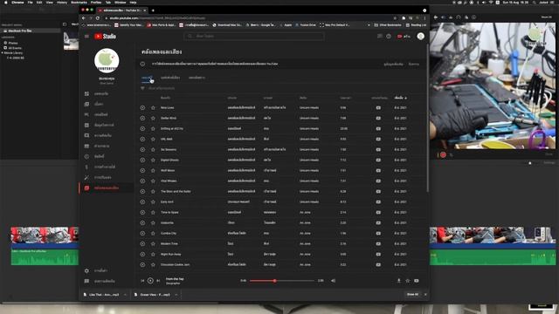Reload the page in Chrome
The width and height of the screenshot is (559, 314).
[97, 17]
